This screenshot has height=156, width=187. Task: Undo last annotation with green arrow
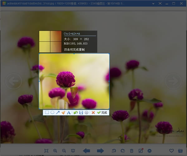[75, 112]
